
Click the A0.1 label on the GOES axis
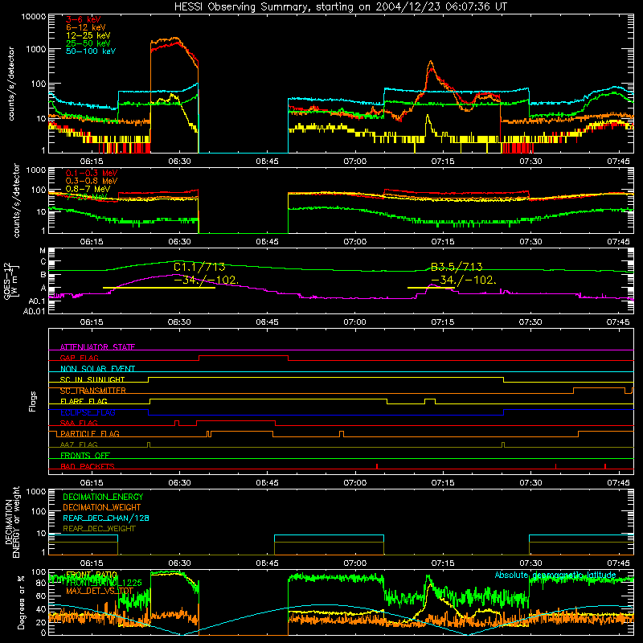click(x=37, y=301)
